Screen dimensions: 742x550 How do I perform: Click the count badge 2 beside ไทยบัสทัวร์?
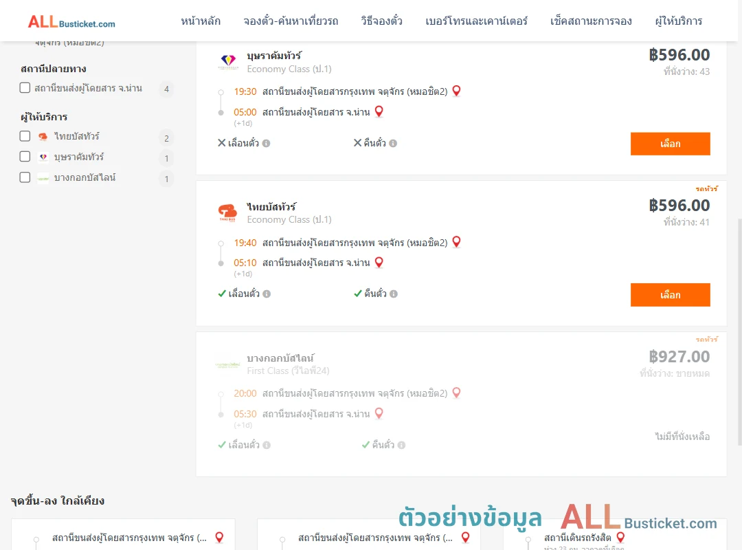(166, 138)
